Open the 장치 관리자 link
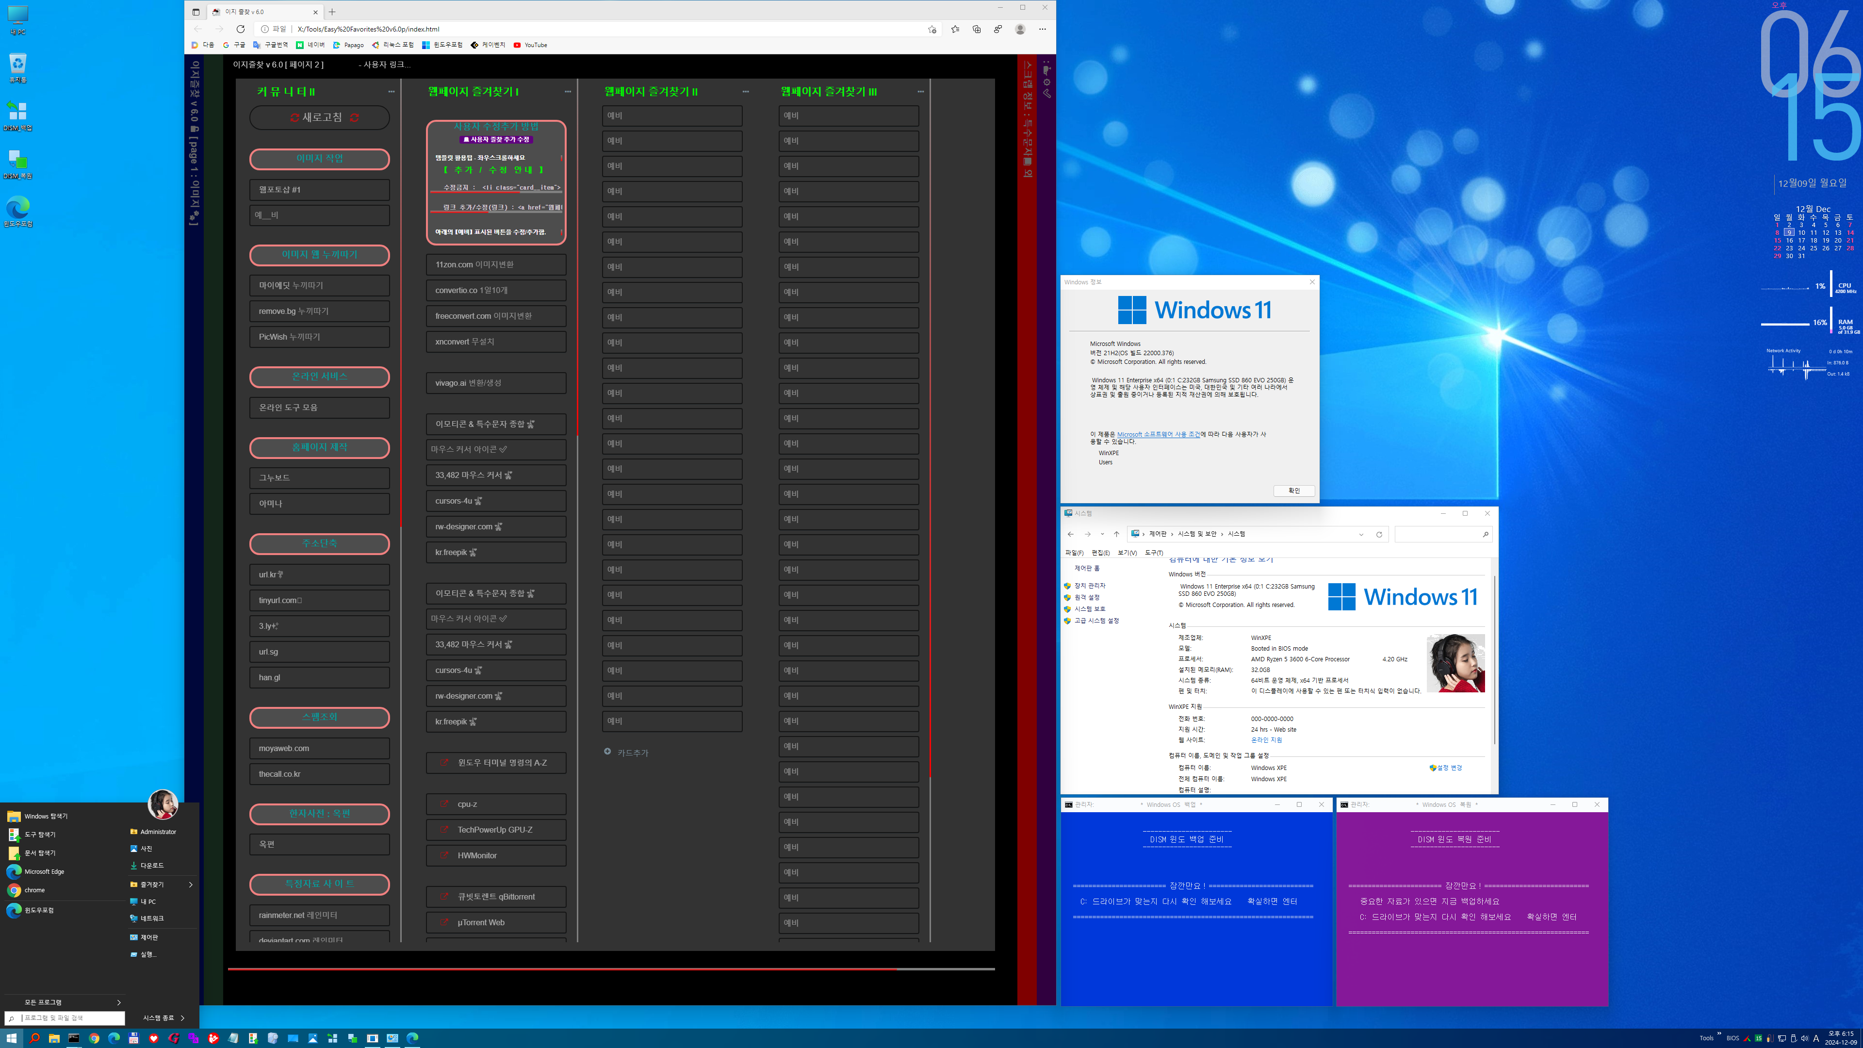The height and width of the screenshot is (1048, 1863). [1089, 586]
